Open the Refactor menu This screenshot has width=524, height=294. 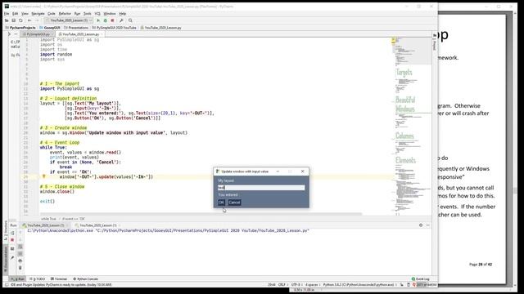tap(65, 14)
